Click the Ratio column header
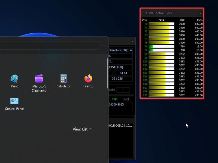 coord(200,20)
